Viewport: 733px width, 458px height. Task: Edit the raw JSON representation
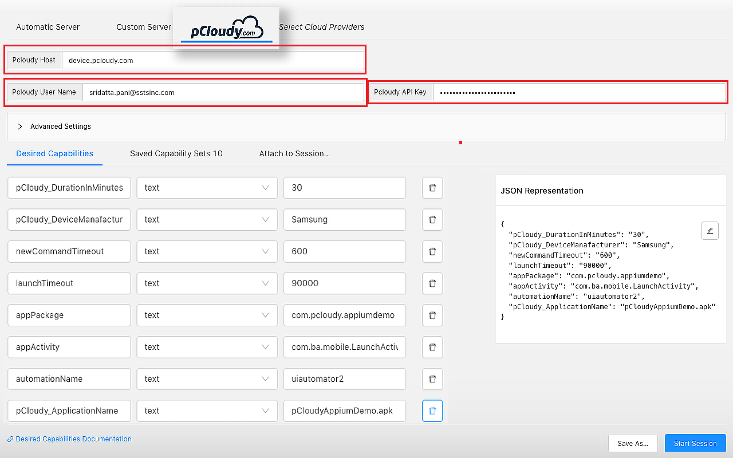710,231
